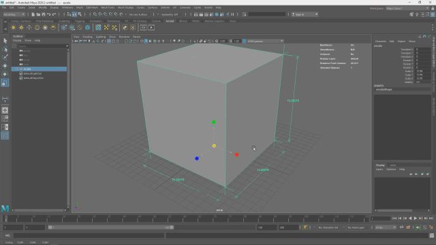Viewport: 436px width, 245px height.
Task: Open the Sign In dropdown
Action: 305,14
